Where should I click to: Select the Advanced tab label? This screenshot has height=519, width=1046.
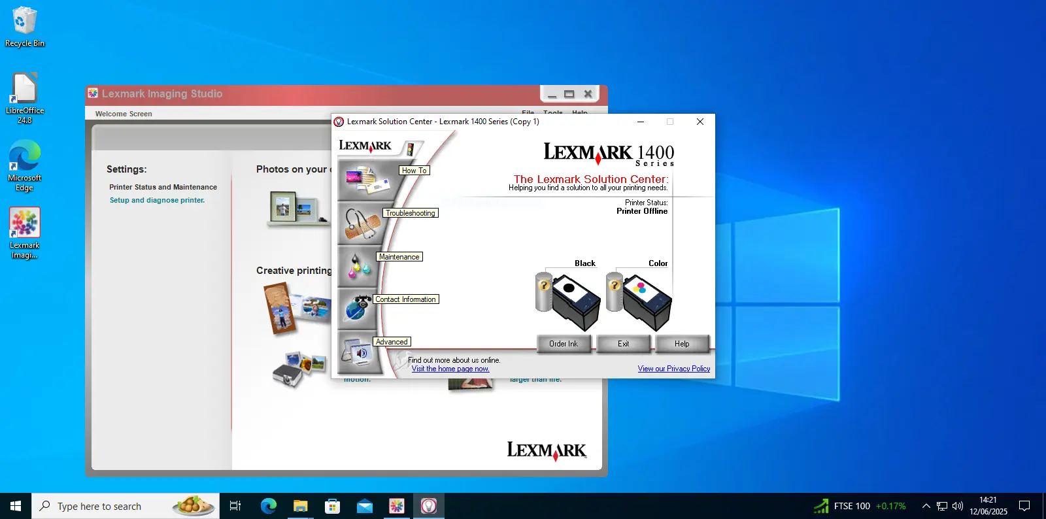point(392,342)
